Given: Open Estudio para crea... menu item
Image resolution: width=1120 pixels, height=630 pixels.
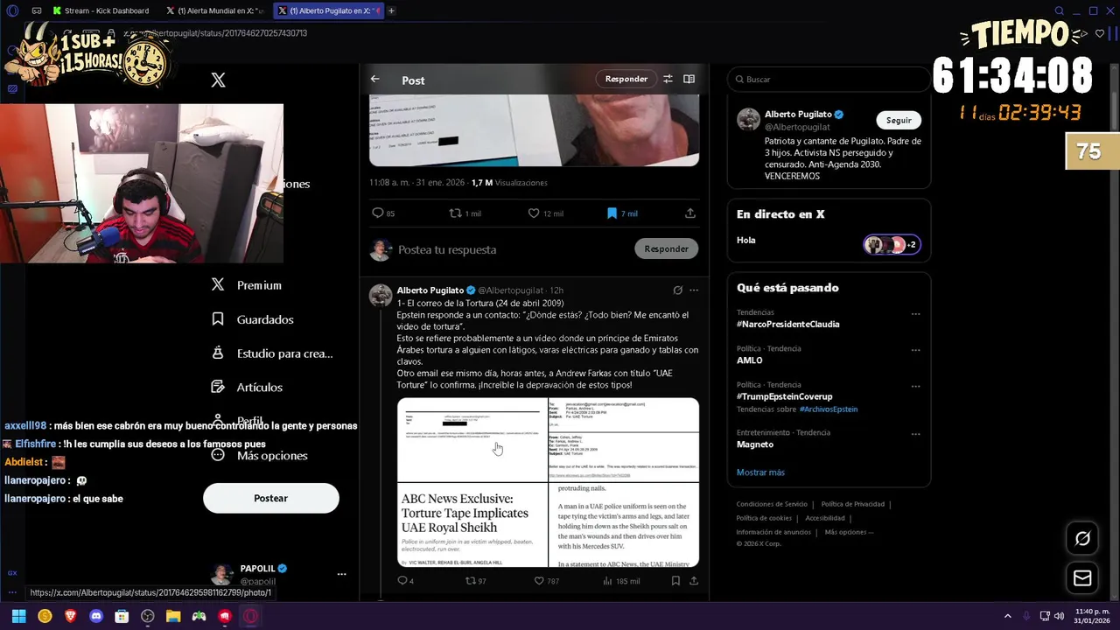Looking at the screenshot, I should [x=272, y=353].
